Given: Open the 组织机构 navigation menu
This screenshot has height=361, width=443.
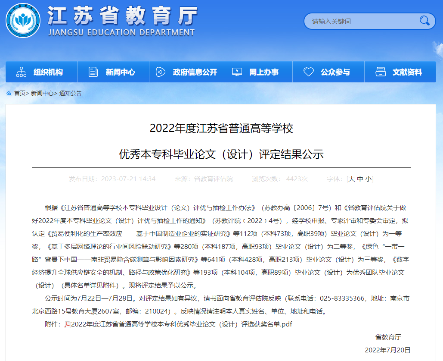Looking at the screenshot, I should coord(48,72).
